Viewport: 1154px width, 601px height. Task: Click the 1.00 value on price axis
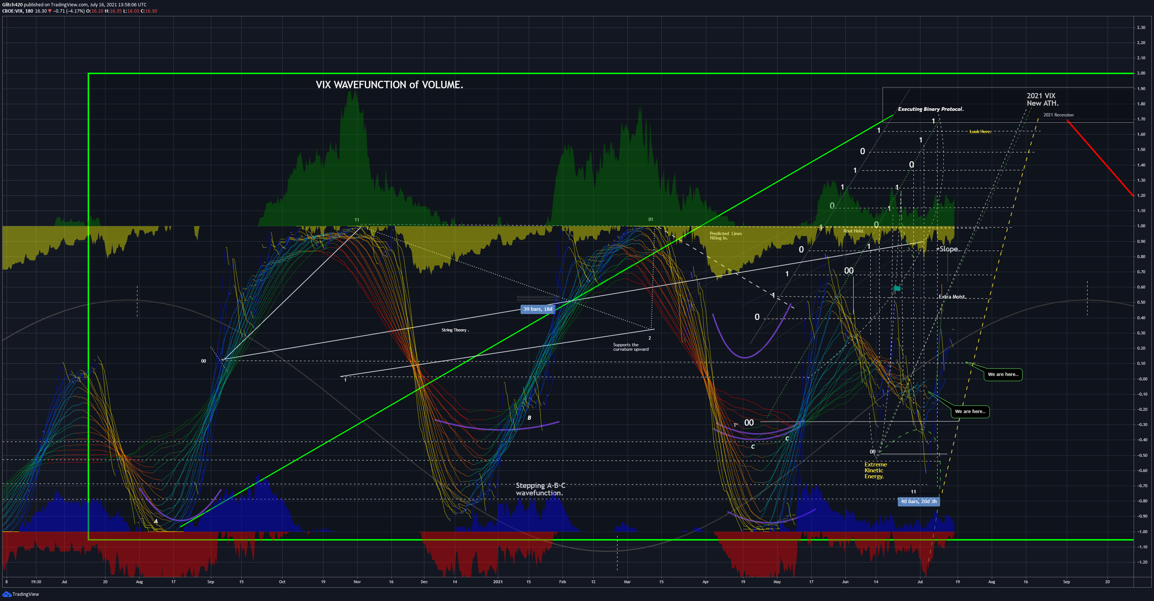[1141, 226]
